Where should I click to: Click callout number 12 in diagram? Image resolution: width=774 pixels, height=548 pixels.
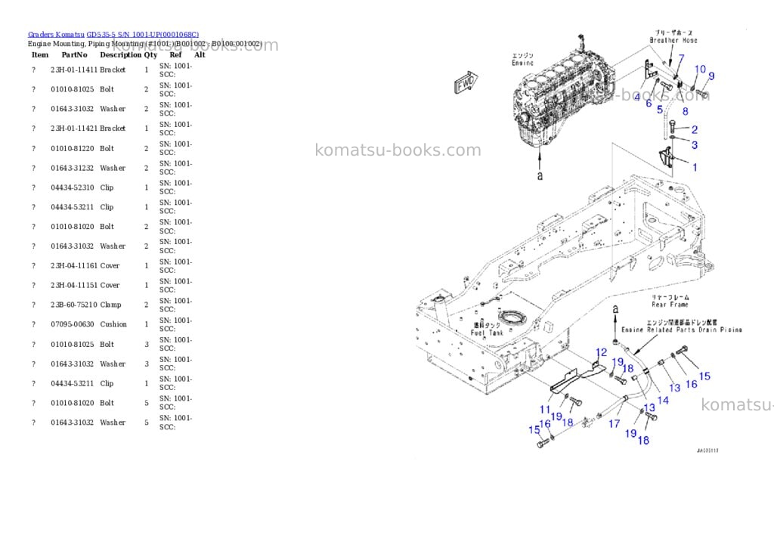point(601,352)
